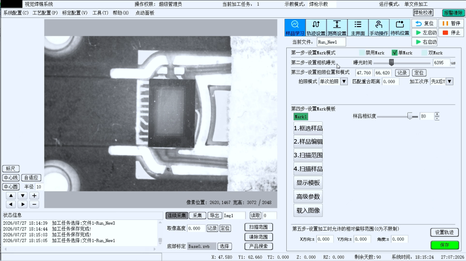The image size is (466, 261).
Task: Click the 取像高度 value field
Action: [x=196, y=228]
